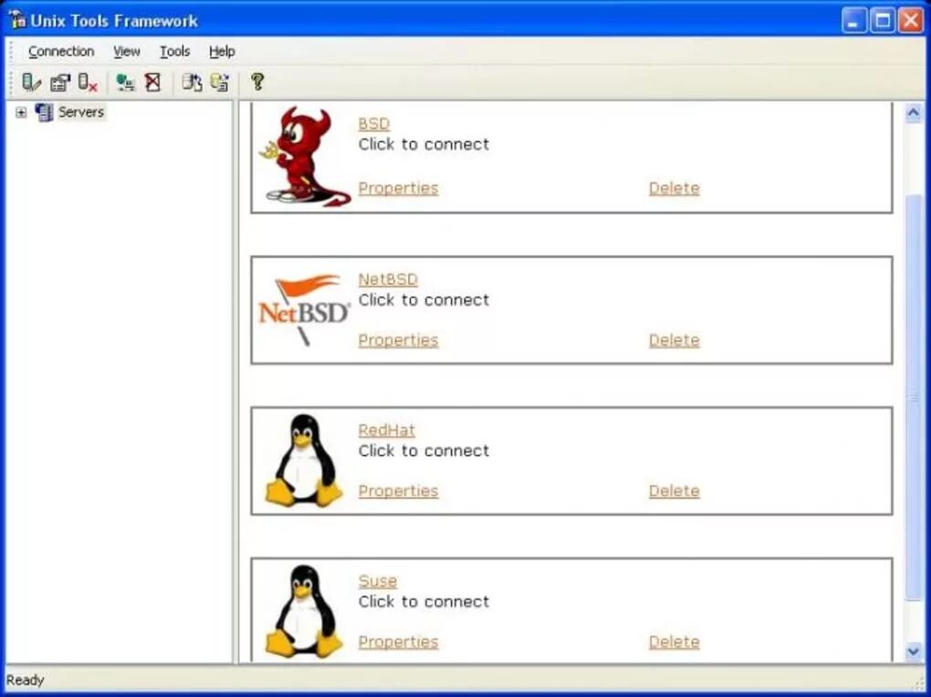Open Properties for the Suse server
This screenshot has width=931, height=697.
[398, 641]
